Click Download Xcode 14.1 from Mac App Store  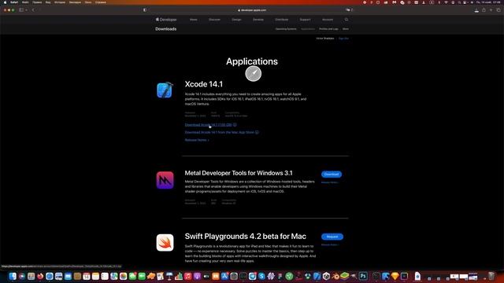pos(220,132)
